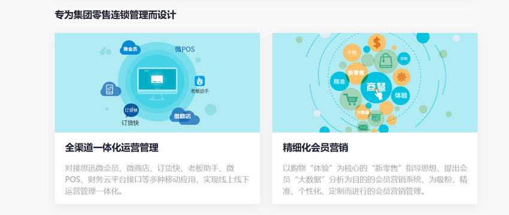Click the computer monitor illustration

tap(157, 84)
